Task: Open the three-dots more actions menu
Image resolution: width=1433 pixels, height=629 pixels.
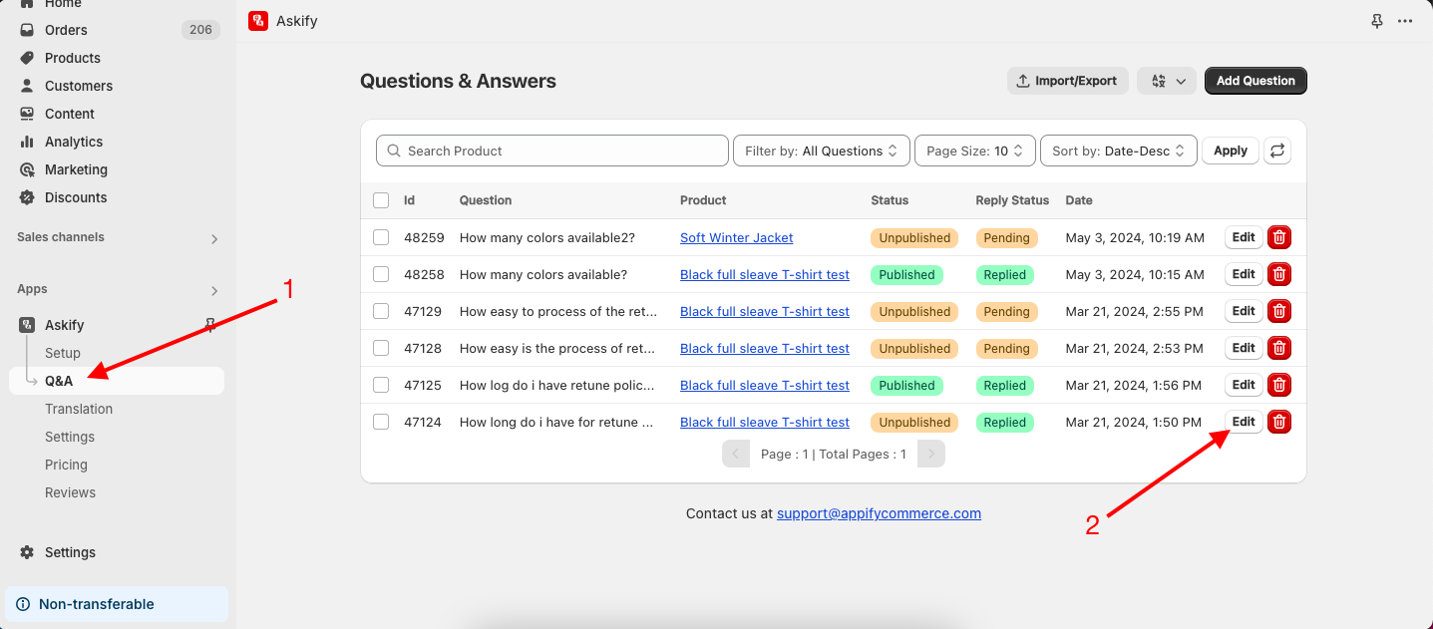Action: (1405, 21)
